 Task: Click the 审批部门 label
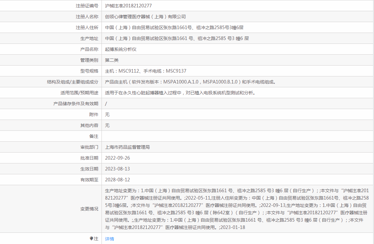coord(89,147)
